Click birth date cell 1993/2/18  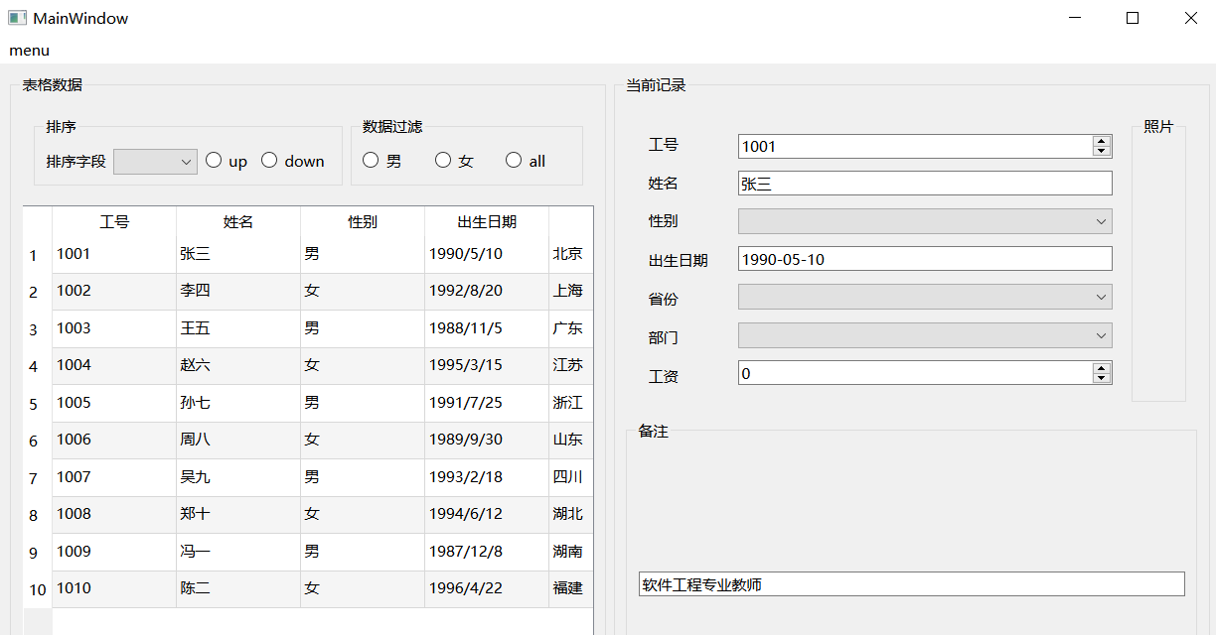tap(487, 478)
